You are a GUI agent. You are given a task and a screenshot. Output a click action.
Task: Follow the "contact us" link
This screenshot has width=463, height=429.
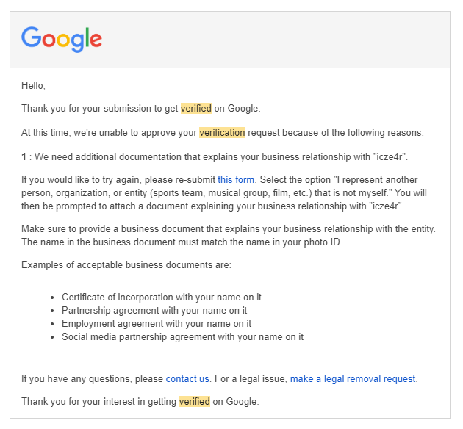point(187,378)
